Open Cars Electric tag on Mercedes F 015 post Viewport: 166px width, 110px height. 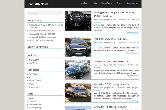click(121, 88)
